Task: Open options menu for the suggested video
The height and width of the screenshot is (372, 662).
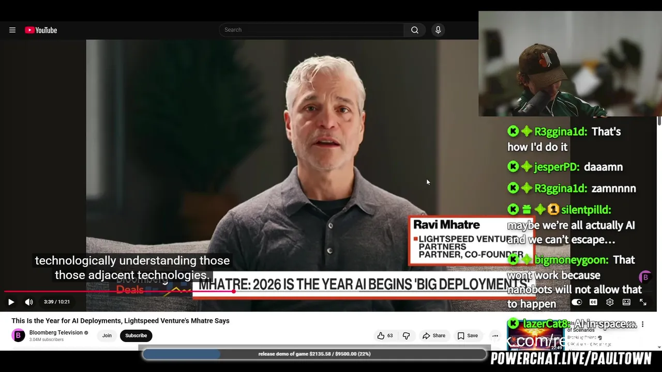Action: [x=643, y=324]
